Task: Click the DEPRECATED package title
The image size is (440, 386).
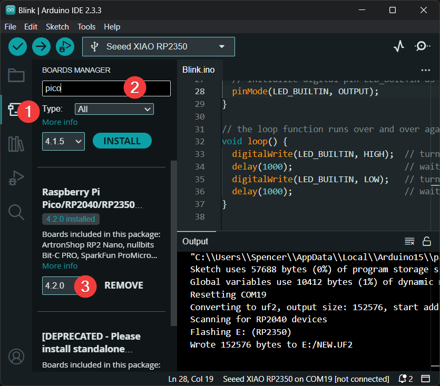Action: coord(91,342)
